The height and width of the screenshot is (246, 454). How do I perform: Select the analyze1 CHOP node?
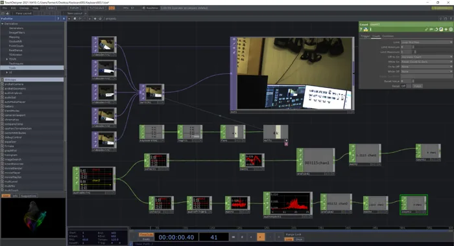pos(316,162)
